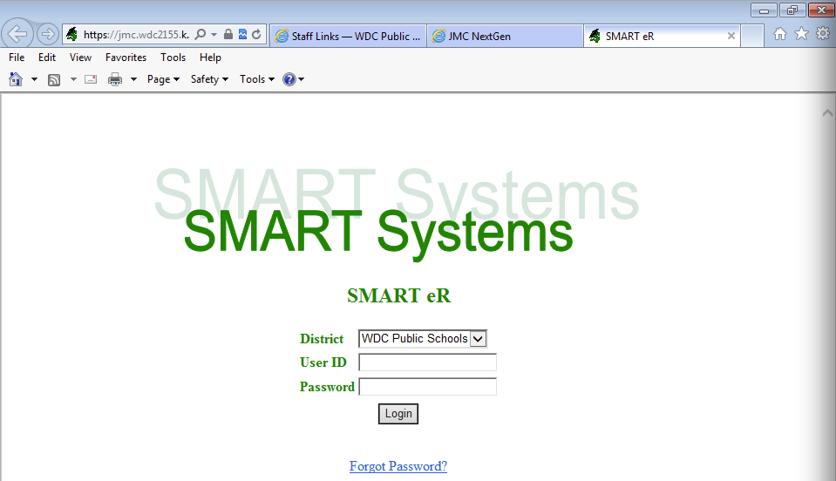
Task: Click the compatibility view icon
Action: 242,35
